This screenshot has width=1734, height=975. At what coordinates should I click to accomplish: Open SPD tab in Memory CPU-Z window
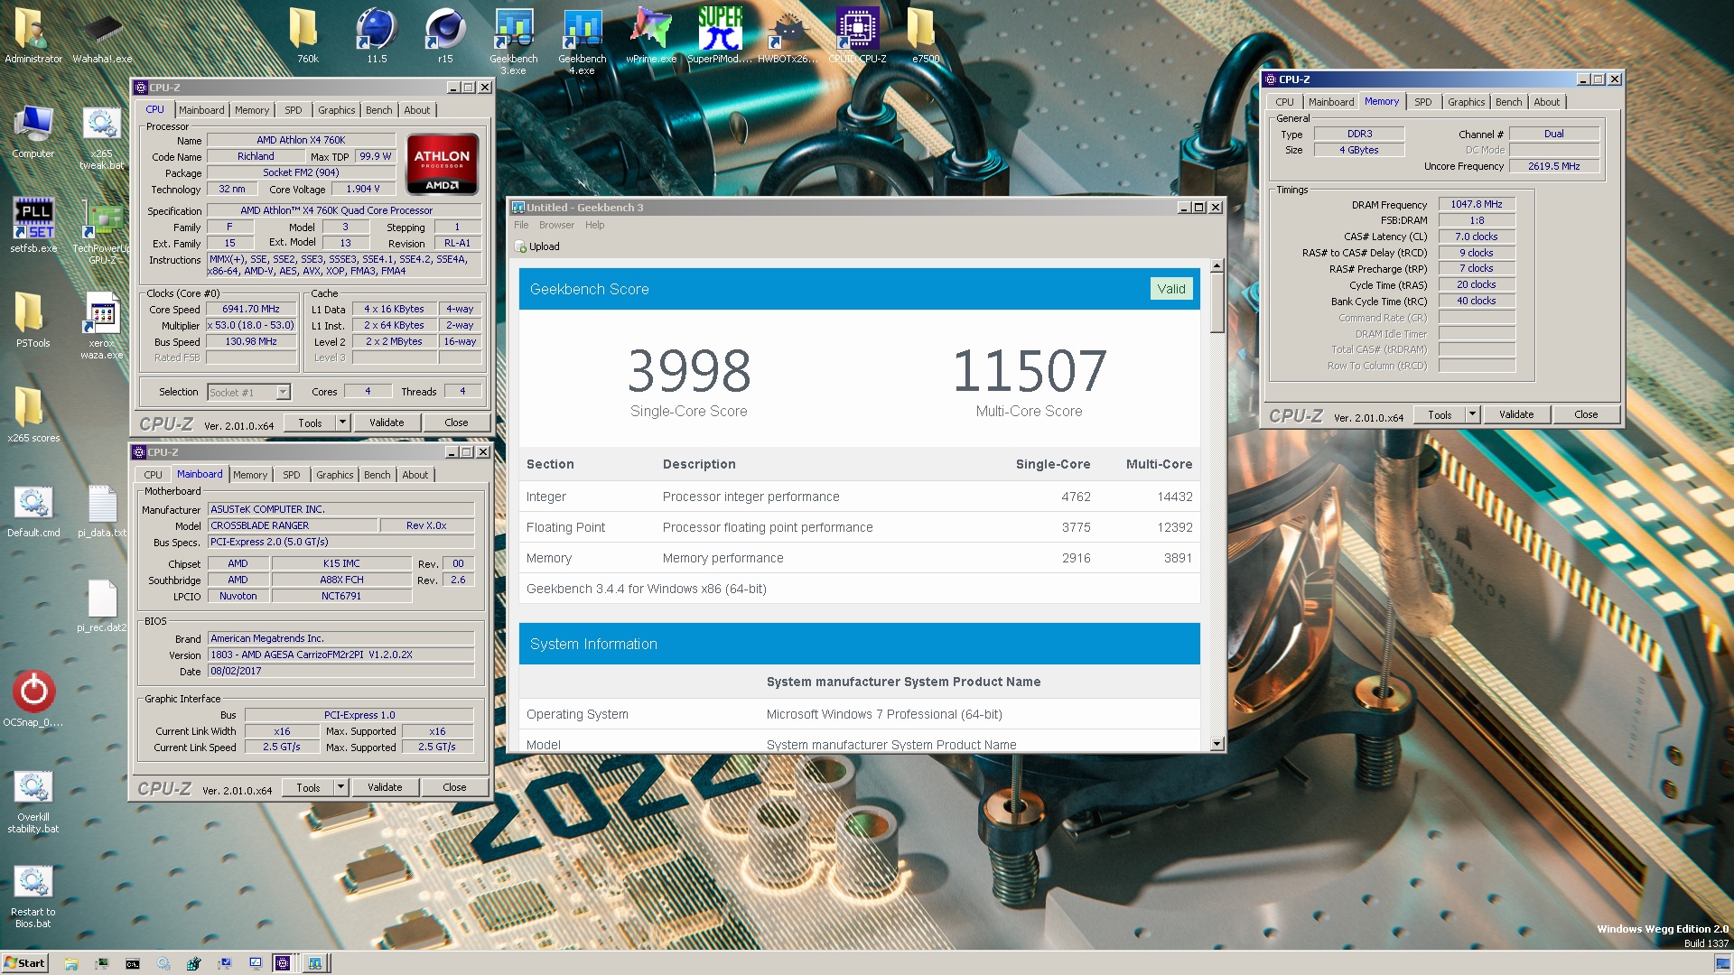point(1422,102)
